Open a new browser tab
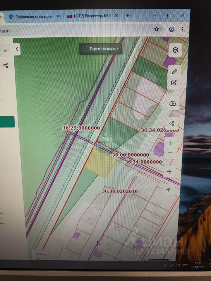 click(x=127, y=16)
